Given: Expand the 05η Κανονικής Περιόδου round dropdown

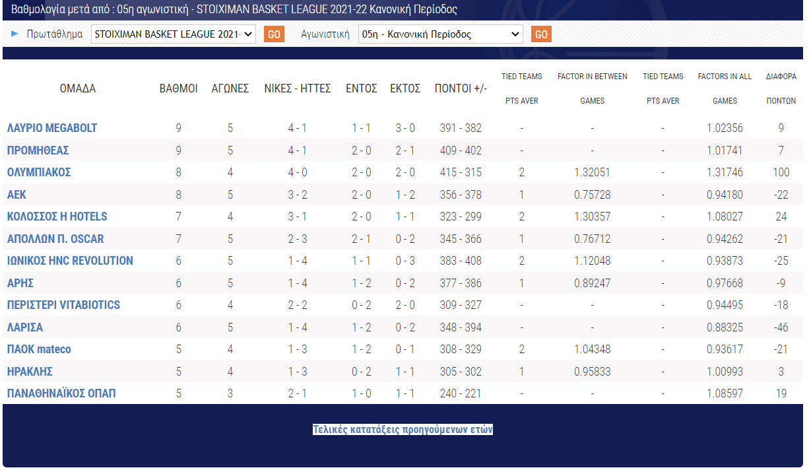Looking at the screenshot, I should 440,34.
